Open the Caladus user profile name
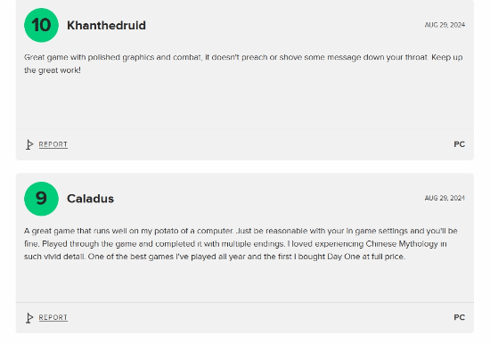The width and height of the screenshot is (490, 343). click(x=90, y=199)
